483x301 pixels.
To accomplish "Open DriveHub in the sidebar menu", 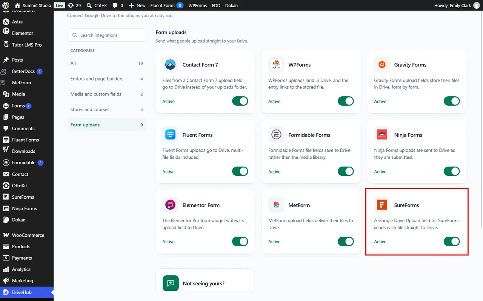I will point(27,292).
